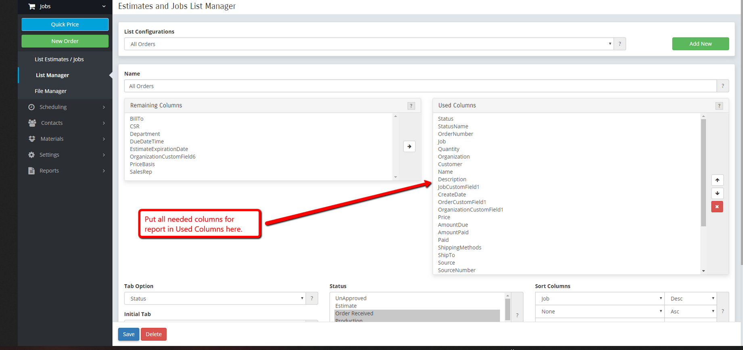Viewport: 743px width, 350px height.
Task: Open the Job sort column dropdown
Action: 599,299
